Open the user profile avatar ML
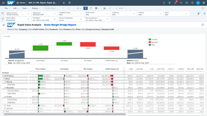207x116 pixels. 198,3
